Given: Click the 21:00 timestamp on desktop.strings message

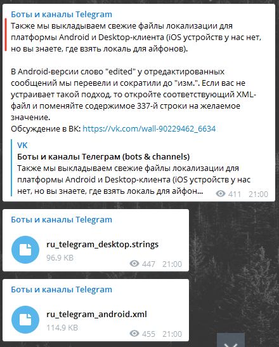Looking at the screenshot, I should click(172, 264).
